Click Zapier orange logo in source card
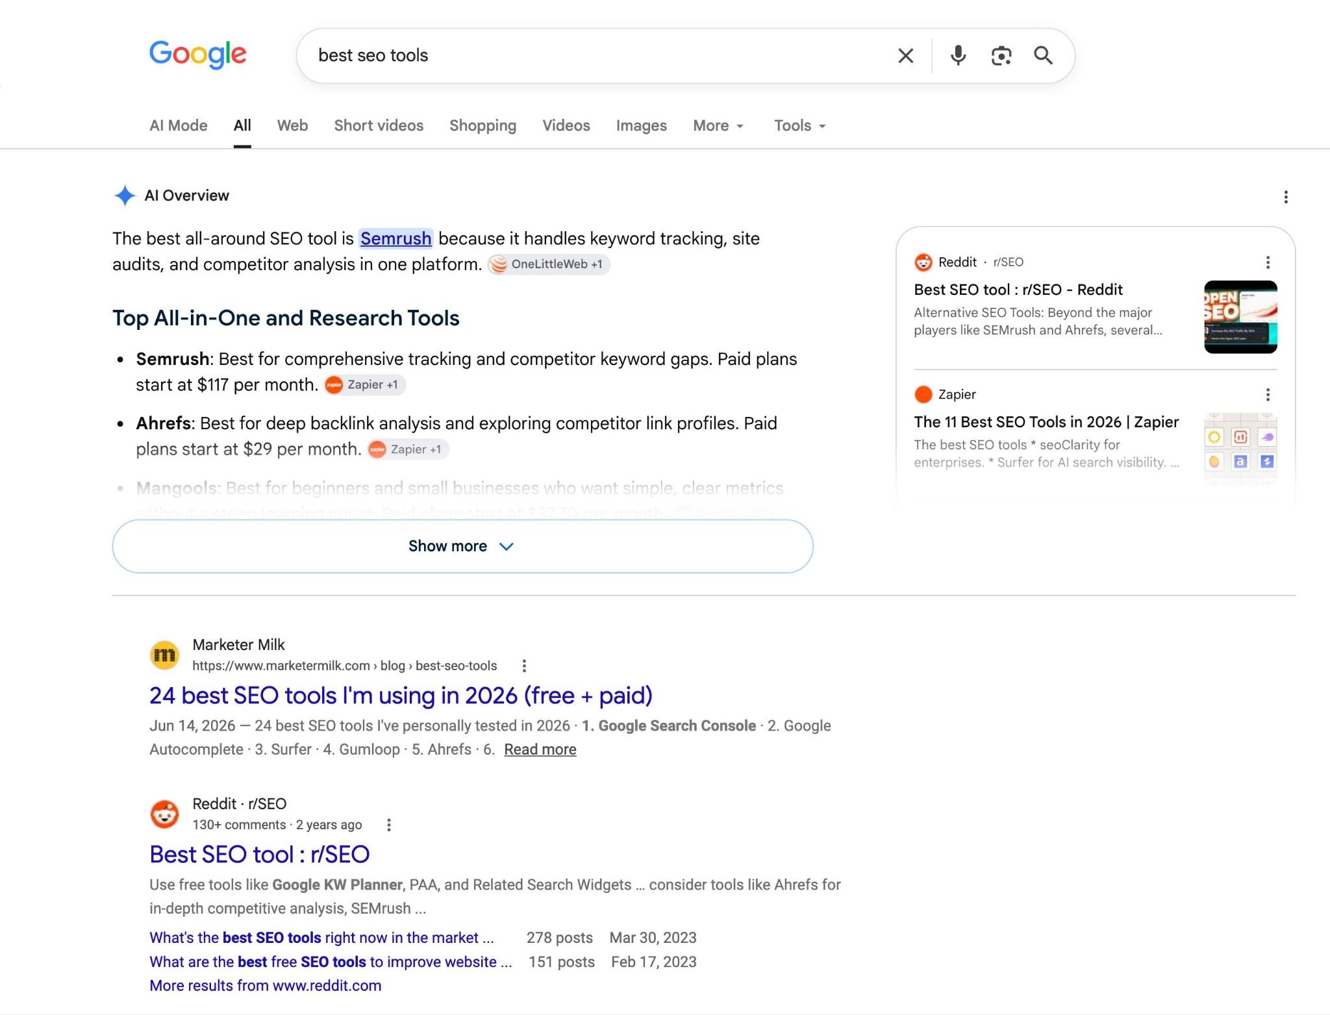 pos(923,394)
